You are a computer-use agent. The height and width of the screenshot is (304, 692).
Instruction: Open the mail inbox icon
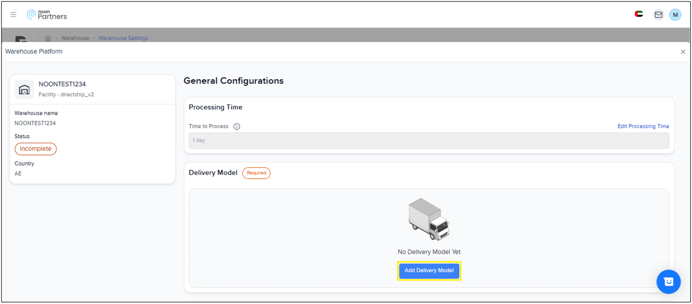658,15
